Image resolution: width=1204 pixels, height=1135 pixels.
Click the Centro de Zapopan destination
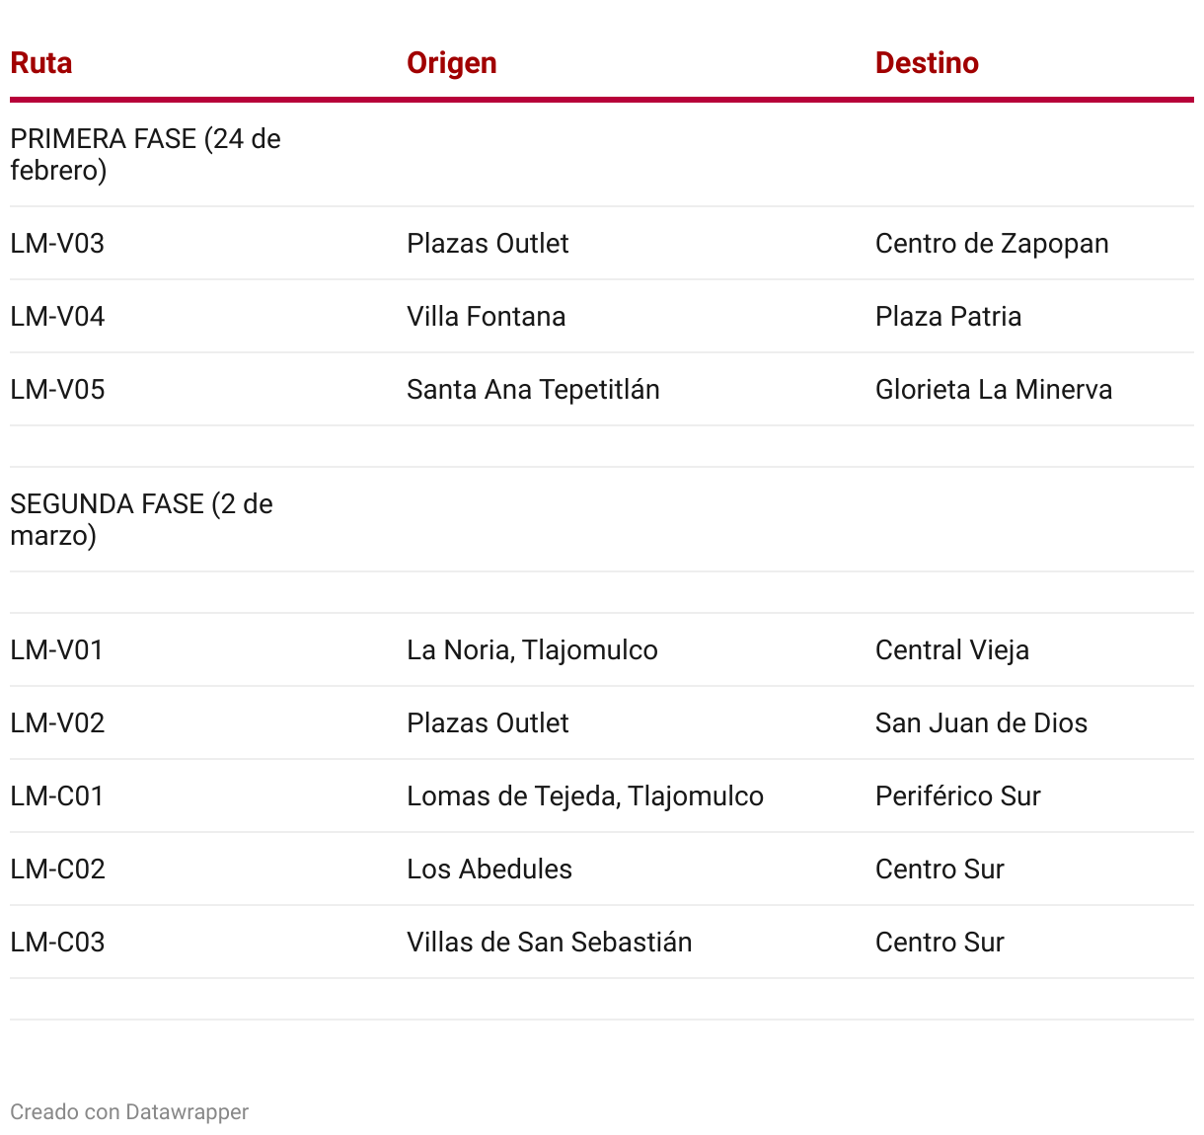pos(992,244)
